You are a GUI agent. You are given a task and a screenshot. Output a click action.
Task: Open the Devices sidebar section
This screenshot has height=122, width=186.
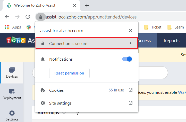click(12, 73)
